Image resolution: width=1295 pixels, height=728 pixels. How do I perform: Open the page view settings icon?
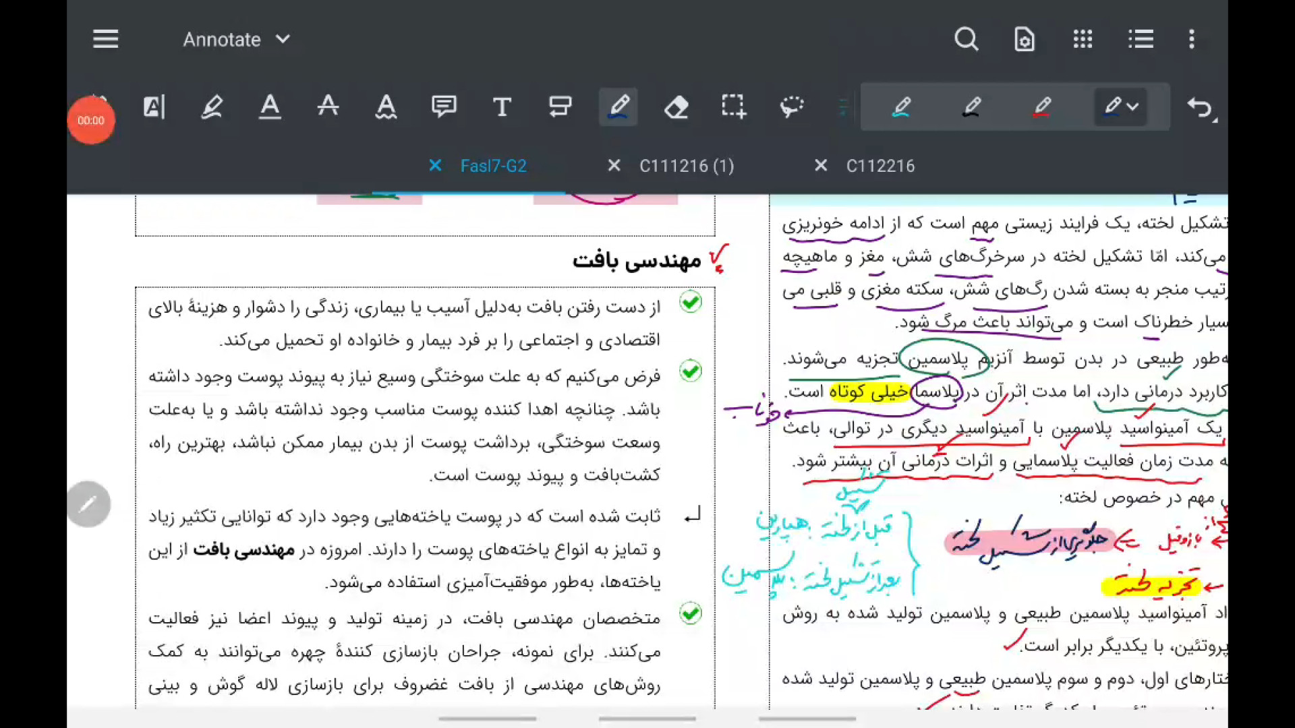point(1024,39)
